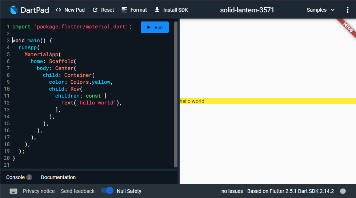Click 'children: const [' code line
Viewport: 356px width, 198px height.
(x=81, y=96)
